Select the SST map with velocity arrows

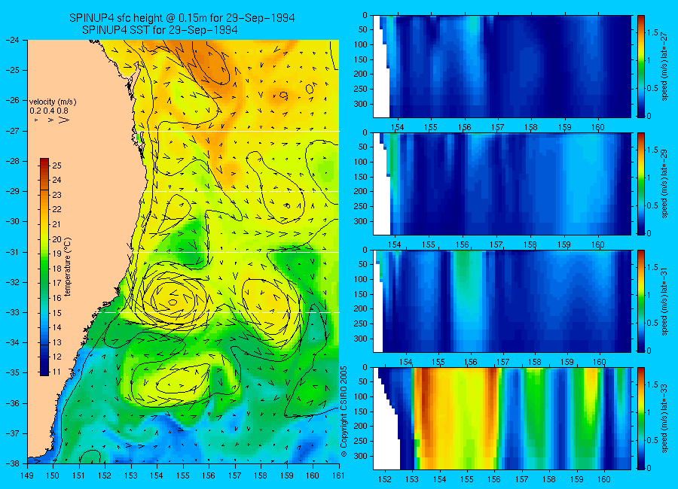[183, 251]
